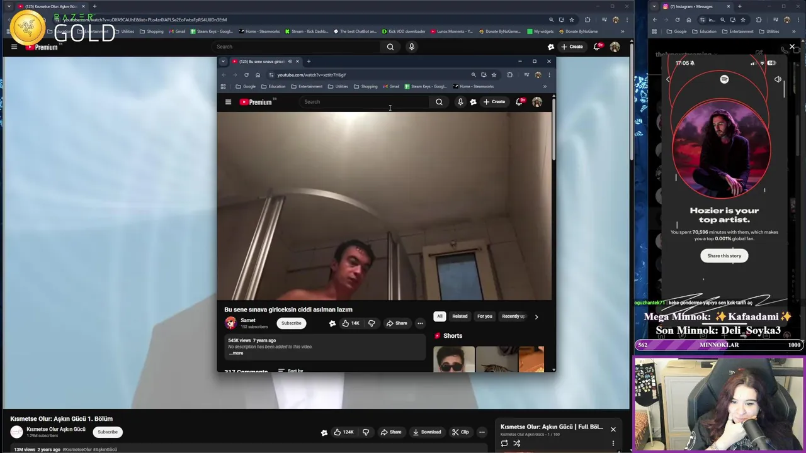Share the Kısmetse Olur video
Image resolution: width=806 pixels, height=453 pixels.
coord(390,432)
